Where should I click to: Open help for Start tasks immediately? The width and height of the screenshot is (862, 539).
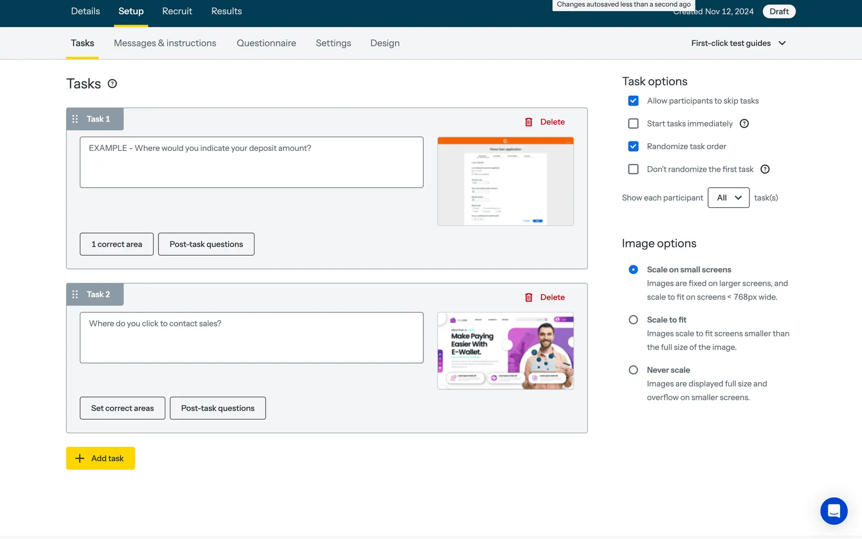pos(744,124)
